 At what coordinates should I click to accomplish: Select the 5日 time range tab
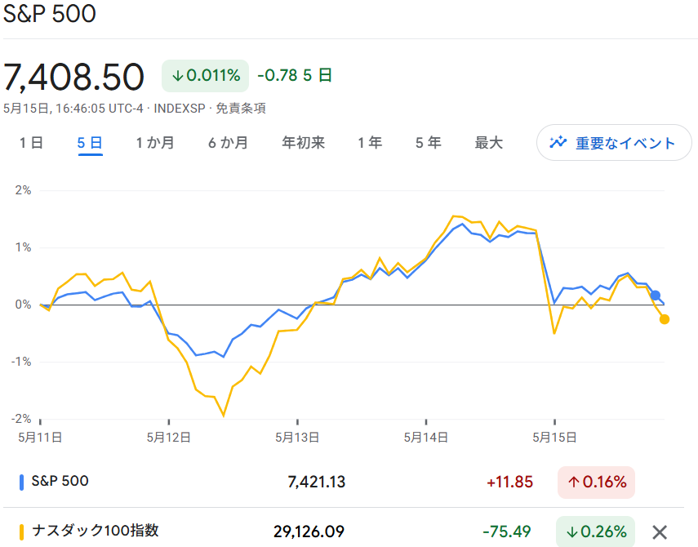[90, 143]
